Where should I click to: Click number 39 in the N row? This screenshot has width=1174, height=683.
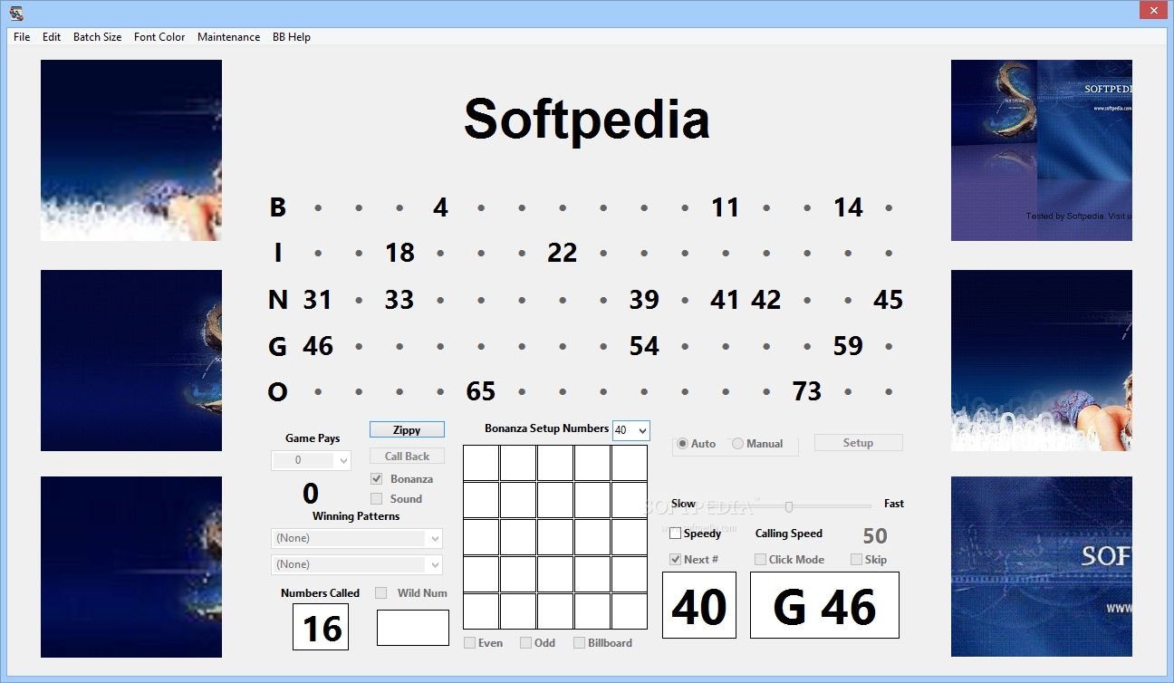point(644,300)
